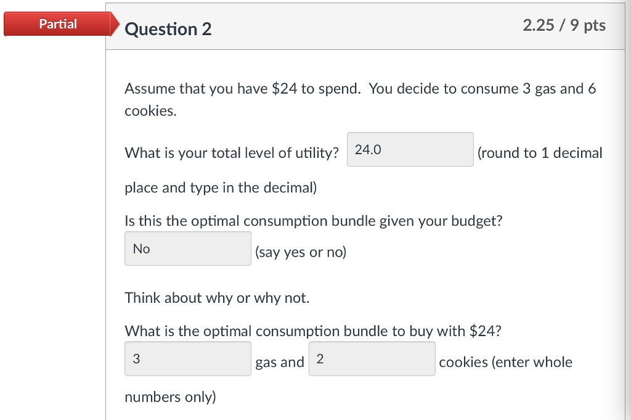Click the Question 2 heading
Image resolution: width=631 pixels, height=420 pixels.
[168, 28]
